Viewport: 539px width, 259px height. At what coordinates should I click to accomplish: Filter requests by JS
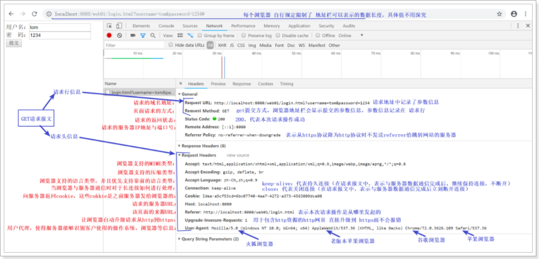232,45
